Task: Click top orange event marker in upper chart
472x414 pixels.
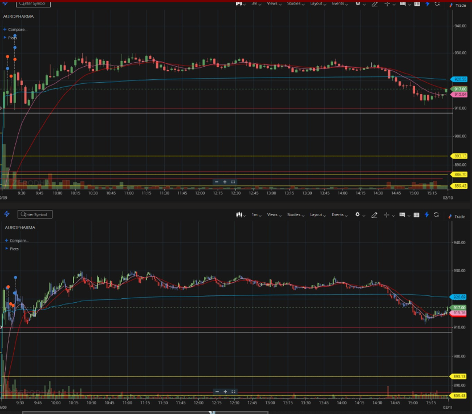Action: (x=7, y=56)
